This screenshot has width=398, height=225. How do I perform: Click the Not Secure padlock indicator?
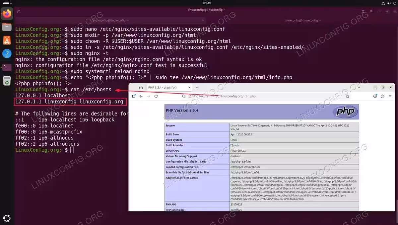198,96
